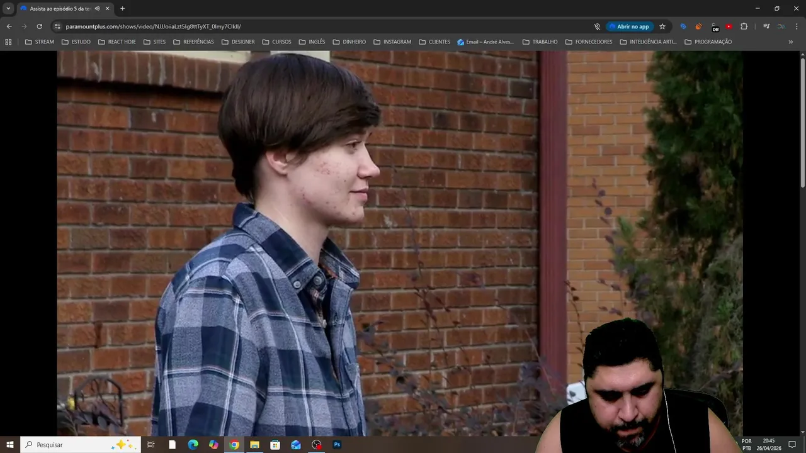Open the PROGRAMAÇÃO bookmarks folder

point(708,42)
